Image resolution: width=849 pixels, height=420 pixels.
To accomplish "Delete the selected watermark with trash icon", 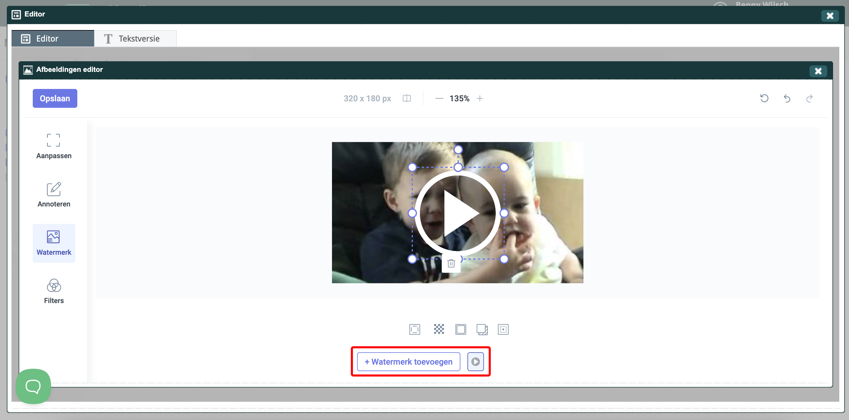I will [451, 263].
